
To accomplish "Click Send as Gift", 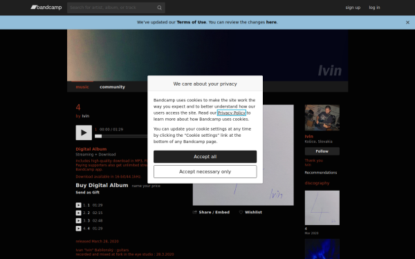I will (88, 193).
